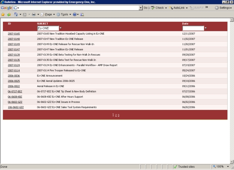This screenshot has height=170, width=234.
Task: Open the Home dropdown arrow
Action: click(x=21, y=15)
